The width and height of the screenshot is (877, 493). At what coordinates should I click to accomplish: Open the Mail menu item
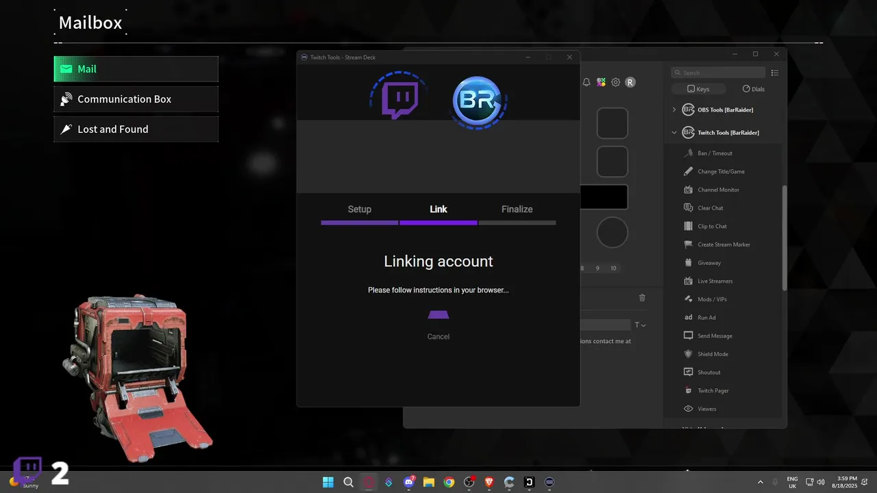(136, 69)
